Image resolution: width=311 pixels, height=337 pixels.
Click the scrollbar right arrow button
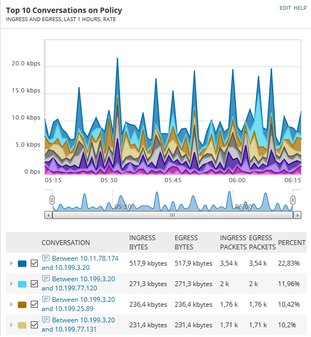coord(298,215)
